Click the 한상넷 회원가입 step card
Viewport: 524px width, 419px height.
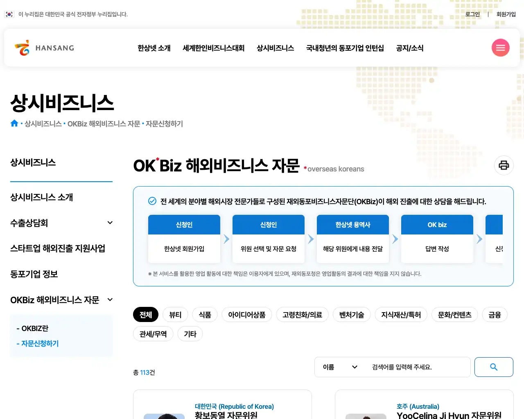184,239
